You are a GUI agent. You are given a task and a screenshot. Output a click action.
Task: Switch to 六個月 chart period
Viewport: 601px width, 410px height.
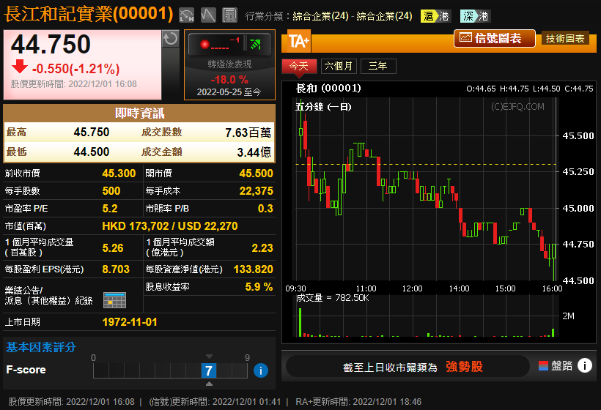click(339, 66)
